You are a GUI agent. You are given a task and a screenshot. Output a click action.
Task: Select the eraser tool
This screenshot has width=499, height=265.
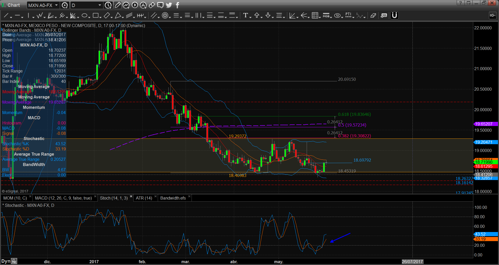(x=373, y=16)
